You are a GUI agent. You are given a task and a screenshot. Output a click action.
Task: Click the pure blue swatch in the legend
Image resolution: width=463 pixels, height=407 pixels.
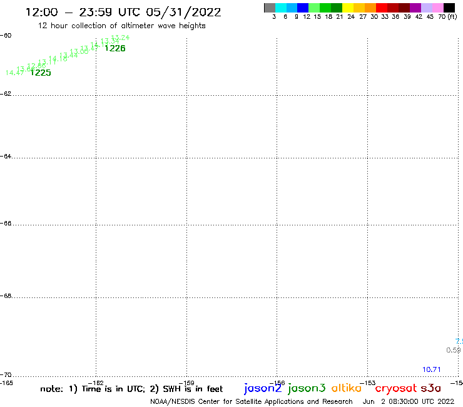[x=303, y=8]
